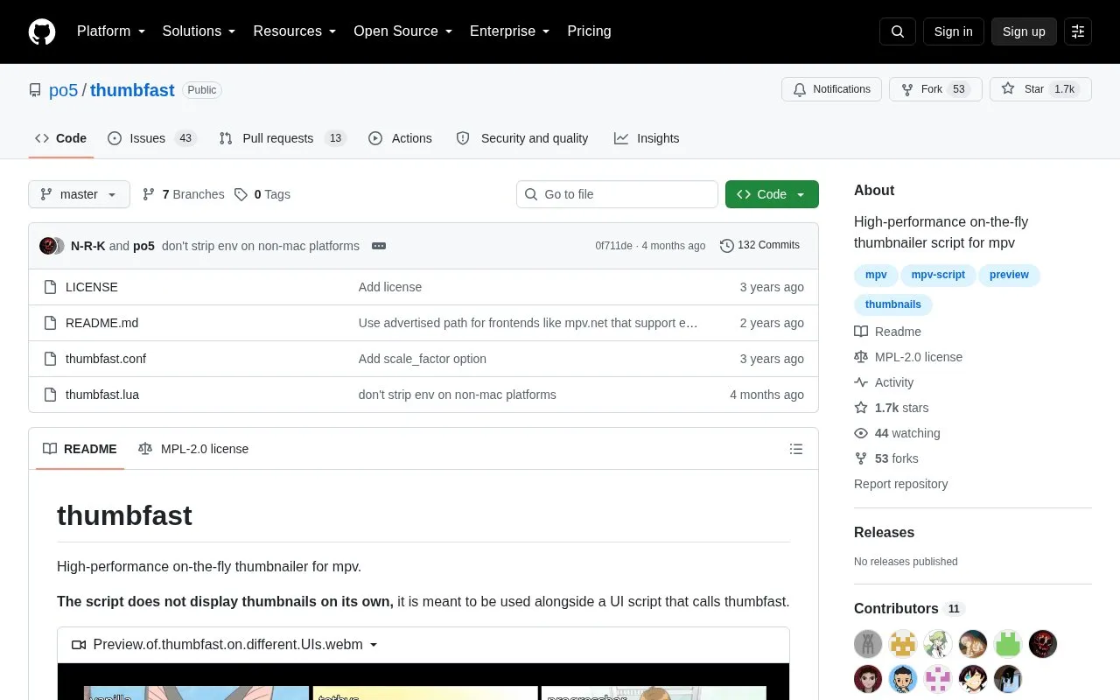Open N-R-K author profile
Screen dimensions: 1120x700
[x=87, y=246]
